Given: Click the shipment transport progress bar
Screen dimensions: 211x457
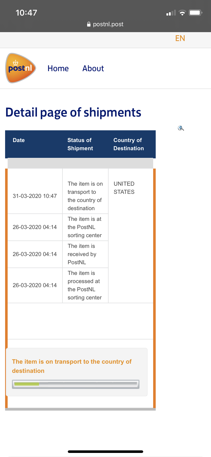Looking at the screenshot, I should tap(76, 384).
